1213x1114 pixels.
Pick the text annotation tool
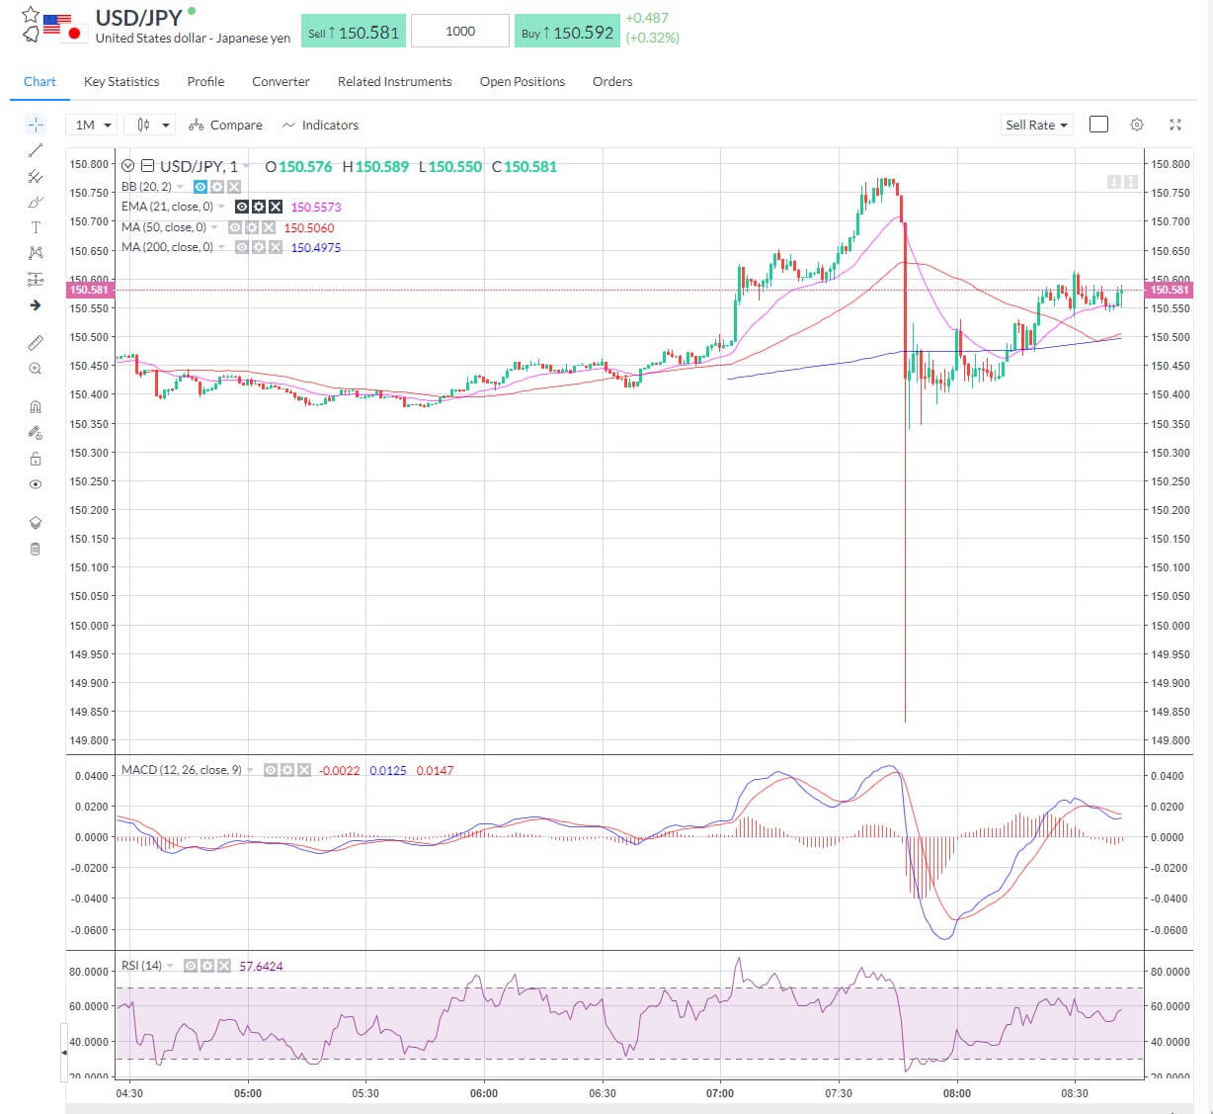pos(36,226)
